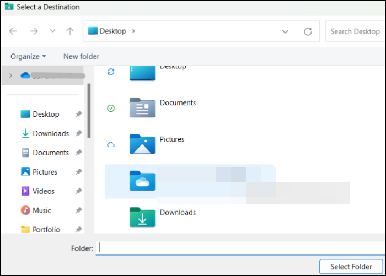The image size is (386, 276).
Task: Click the Documents folder name in file list
Action: pyautogui.click(x=178, y=103)
